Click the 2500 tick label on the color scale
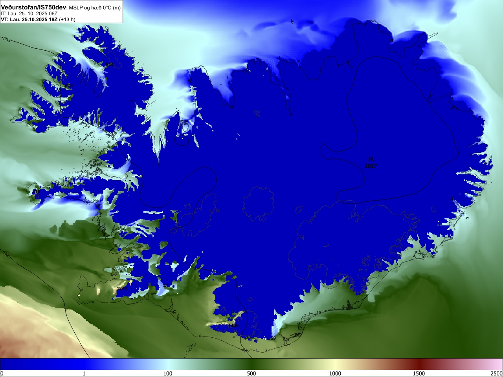The image size is (503, 377). [496, 373]
